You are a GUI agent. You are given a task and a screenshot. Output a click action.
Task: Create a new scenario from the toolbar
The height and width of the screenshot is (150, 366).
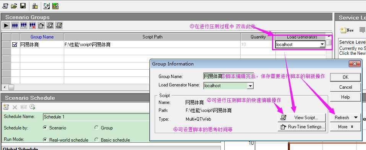point(5,6)
